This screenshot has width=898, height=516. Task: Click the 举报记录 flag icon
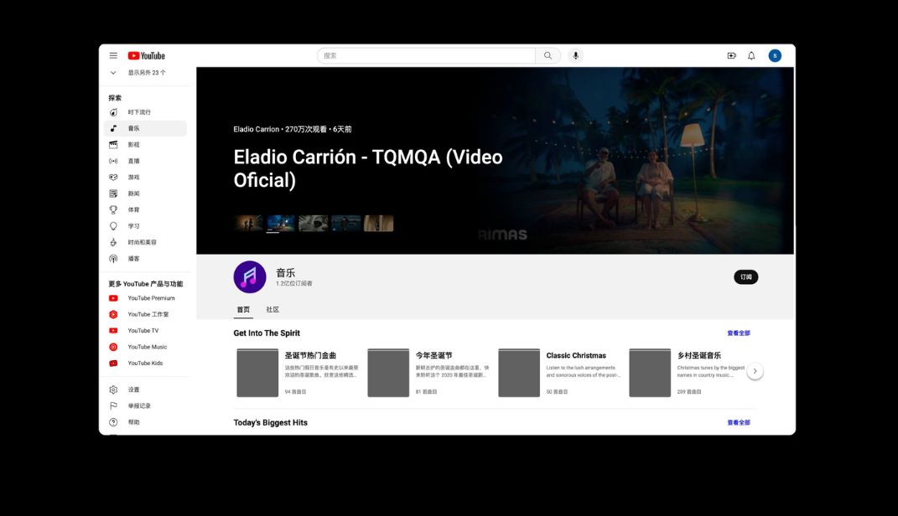[113, 405]
